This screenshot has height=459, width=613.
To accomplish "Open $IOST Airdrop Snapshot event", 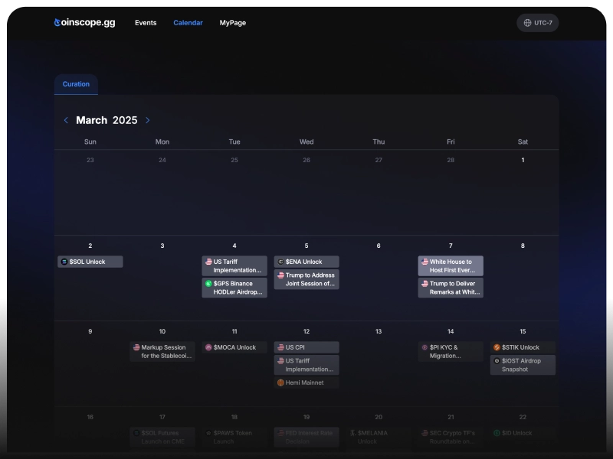I will click(523, 365).
